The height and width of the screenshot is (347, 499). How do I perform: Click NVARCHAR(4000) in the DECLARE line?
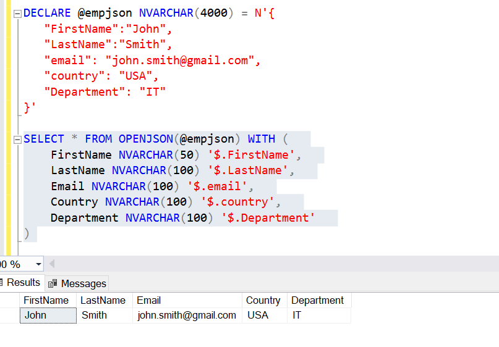(x=186, y=13)
